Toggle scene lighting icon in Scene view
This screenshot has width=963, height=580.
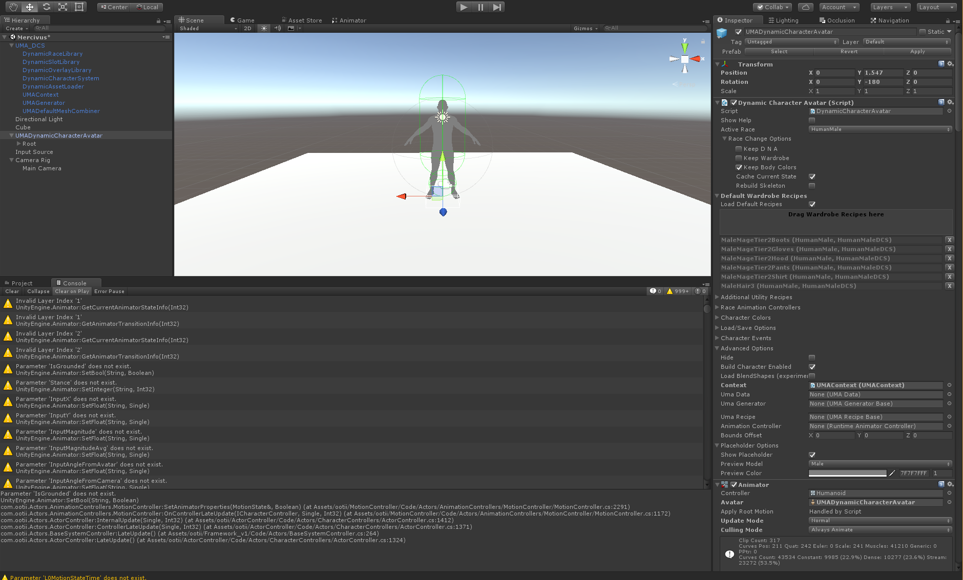263,28
